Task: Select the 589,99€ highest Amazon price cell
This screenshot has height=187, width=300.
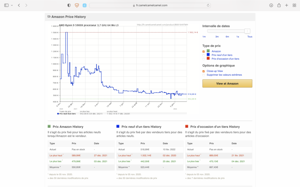Action: (76, 155)
